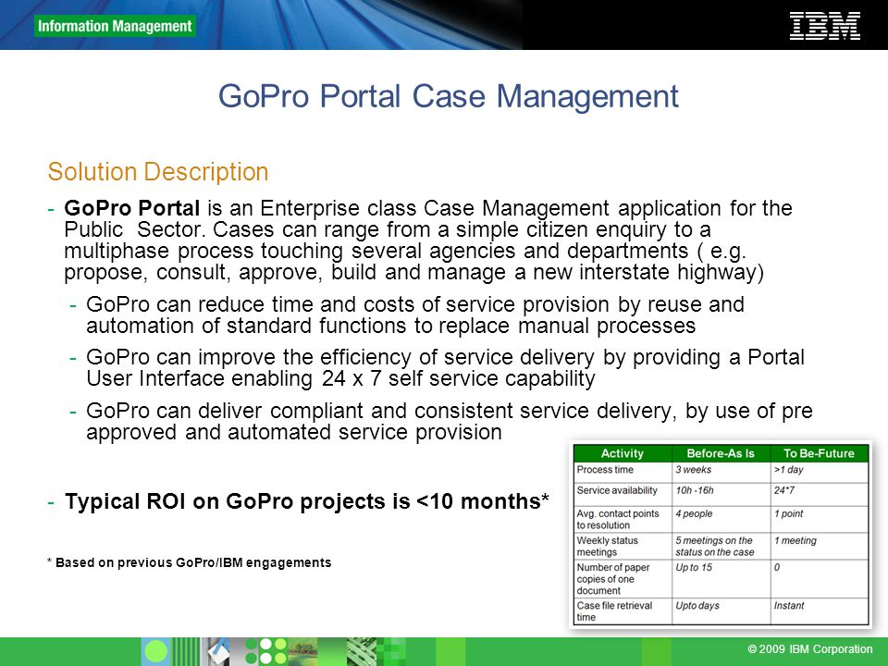Click the "Activity" table header
The width and height of the screenshot is (888, 666).
(x=623, y=453)
